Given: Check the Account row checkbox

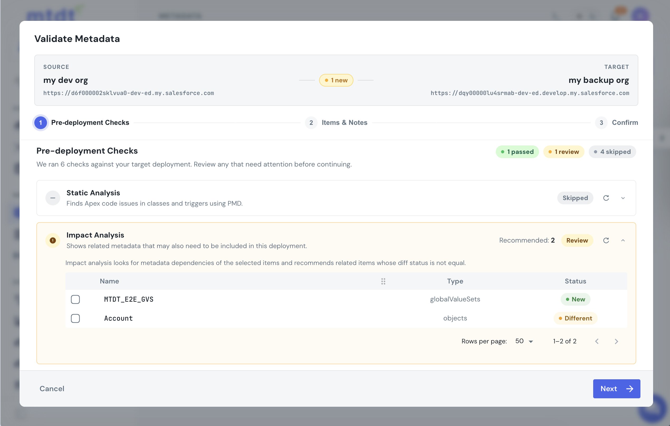Looking at the screenshot, I should (x=75, y=318).
